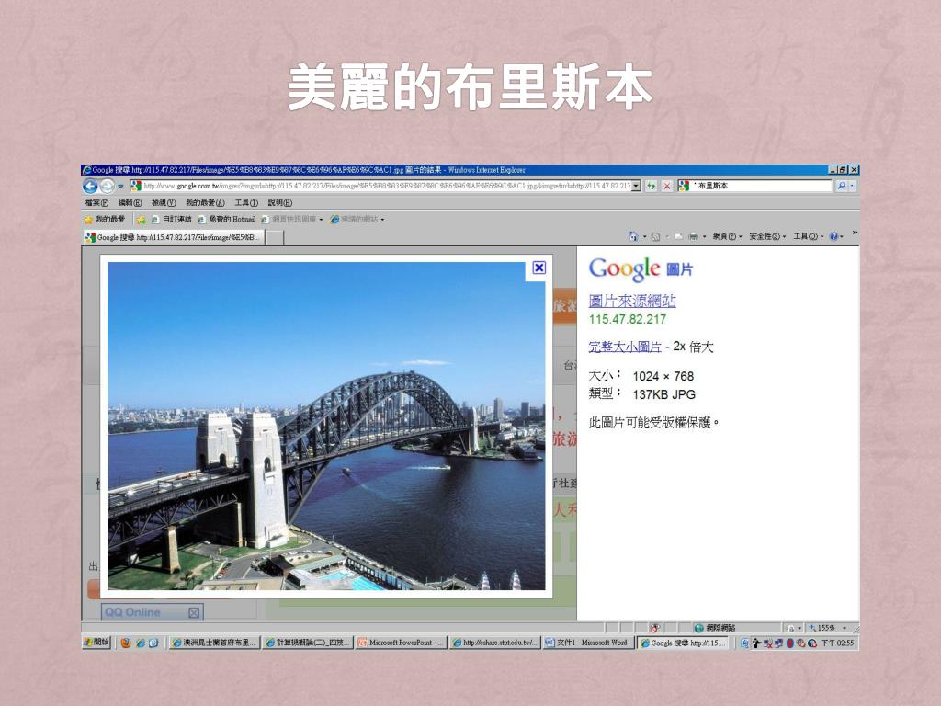The width and height of the screenshot is (941, 706).
Task: Click the system tray clock 下午 02:55
Action: click(838, 643)
